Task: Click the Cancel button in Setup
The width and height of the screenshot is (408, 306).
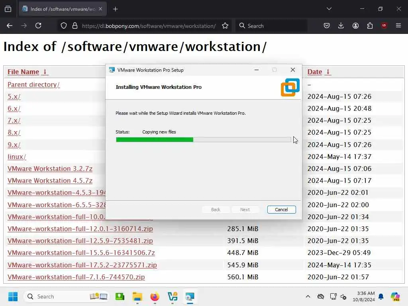Action: tap(282, 210)
